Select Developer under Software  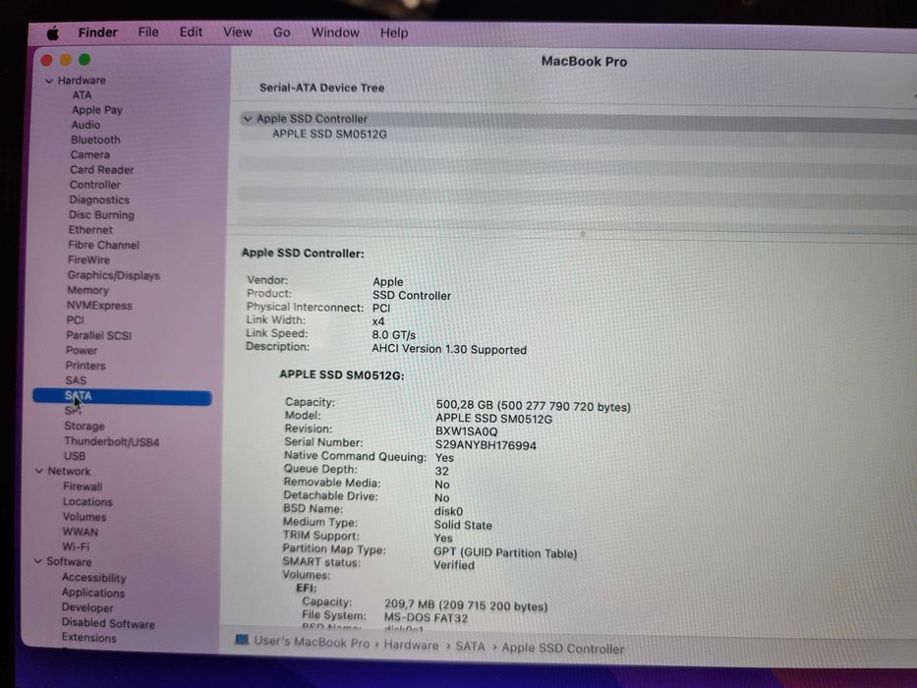(x=87, y=607)
